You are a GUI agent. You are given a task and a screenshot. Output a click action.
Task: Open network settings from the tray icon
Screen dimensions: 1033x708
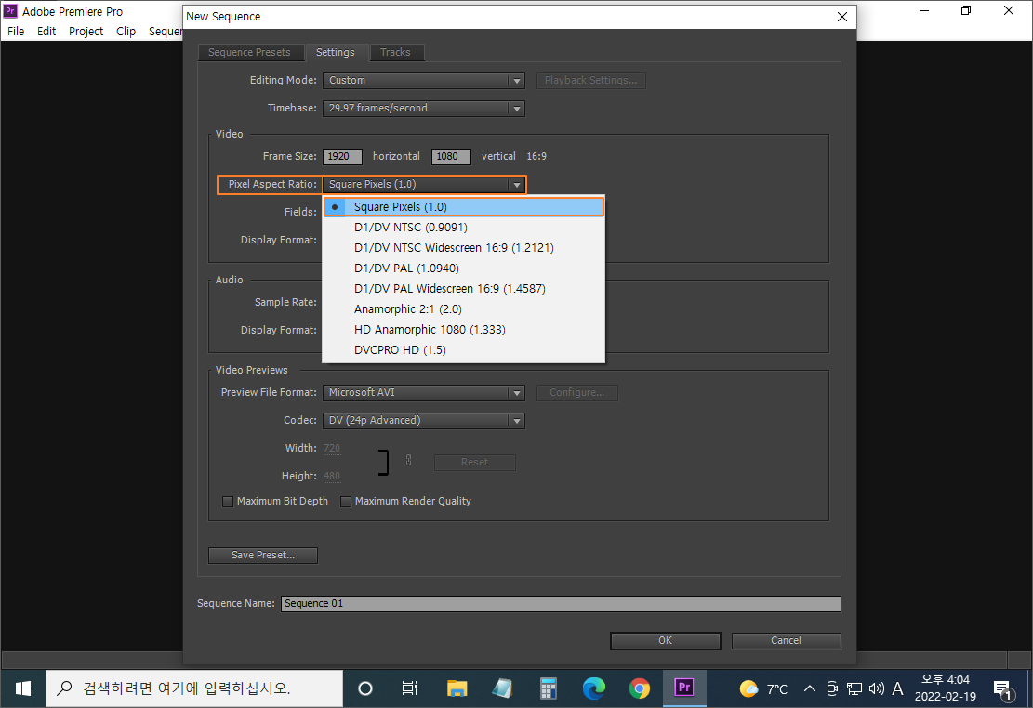pyautogui.click(x=854, y=688)
